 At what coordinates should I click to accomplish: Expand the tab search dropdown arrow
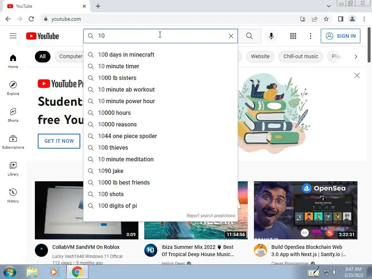[x=328, y=6]
